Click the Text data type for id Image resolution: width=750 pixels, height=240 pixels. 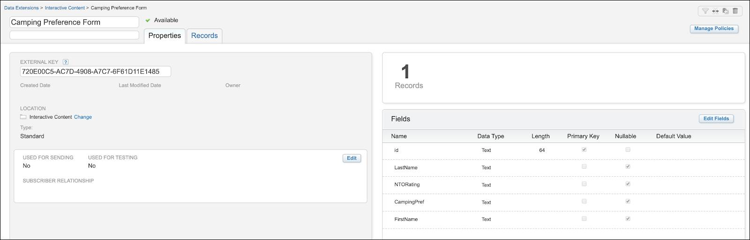(x=486, y=150)
